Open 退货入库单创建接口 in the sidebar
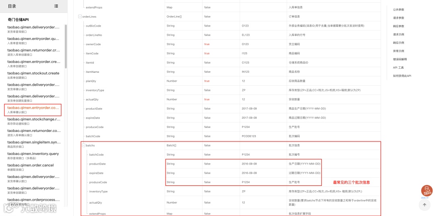Image resolution: width=435 pixels, height=216 pixels. click(33, 52)
